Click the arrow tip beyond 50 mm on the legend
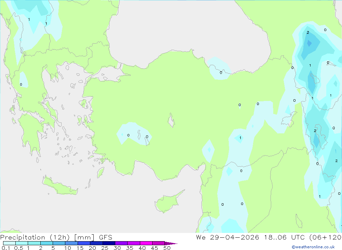Viewport: 342px width, 250px height. coord(171,244)
